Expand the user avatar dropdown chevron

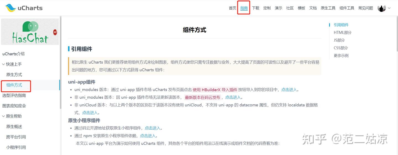(389, 8)
